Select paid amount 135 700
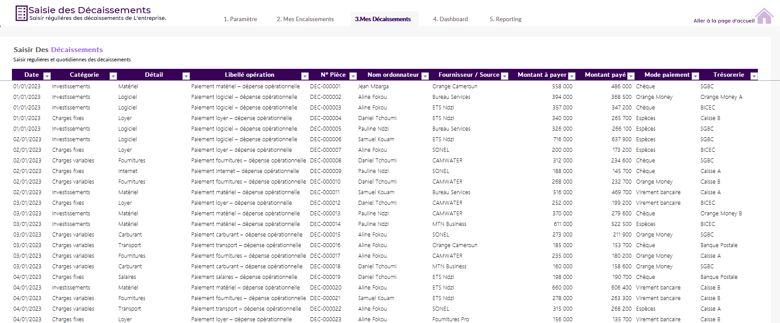Viewport: 780px width, 323px height. pos(622,319)
